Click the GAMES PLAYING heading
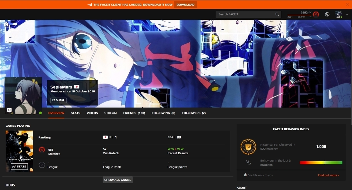Screen dimensions: 352x190 pos(18,126)
